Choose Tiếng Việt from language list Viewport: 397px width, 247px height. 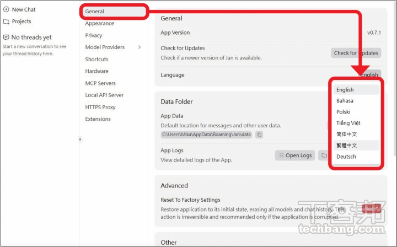tap(356, 123)
